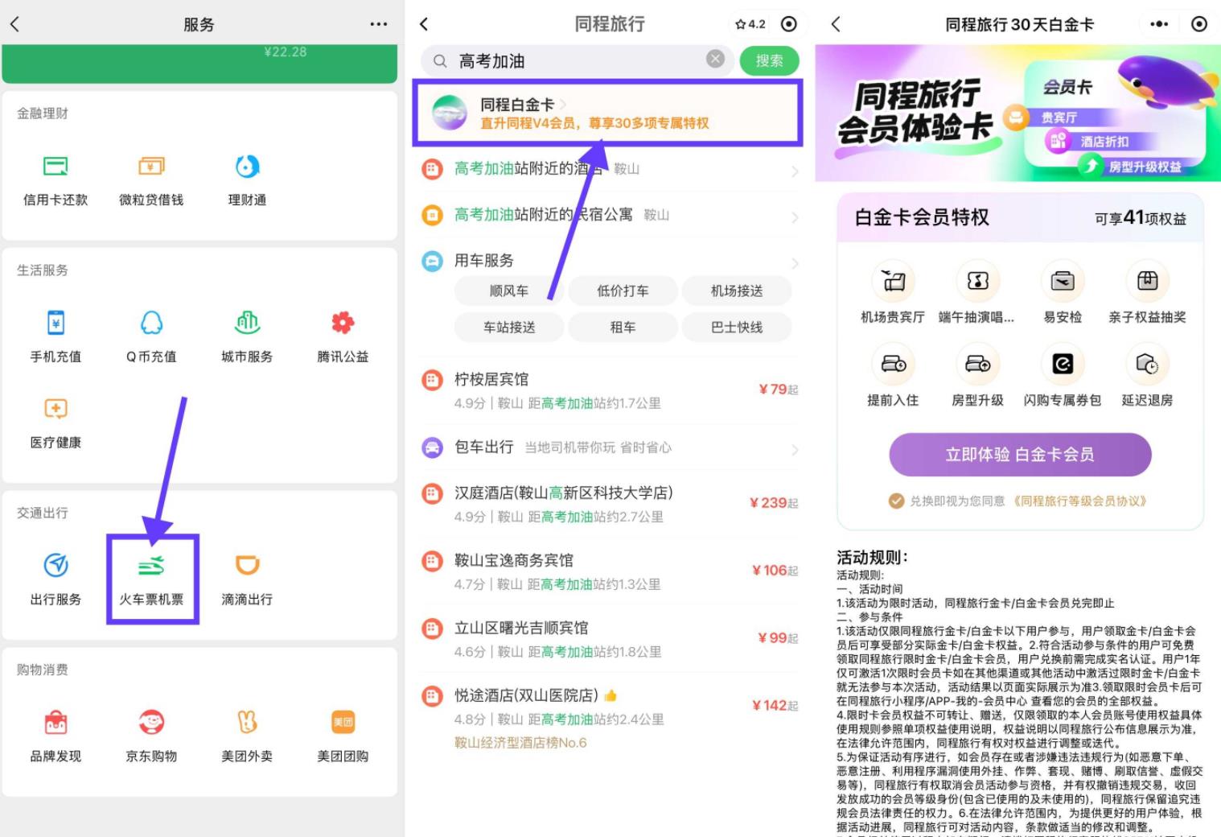This screenshot has height=837, width=1221.
Task: Select the 顺风车 service chip
Action: [x=509, y=291]
